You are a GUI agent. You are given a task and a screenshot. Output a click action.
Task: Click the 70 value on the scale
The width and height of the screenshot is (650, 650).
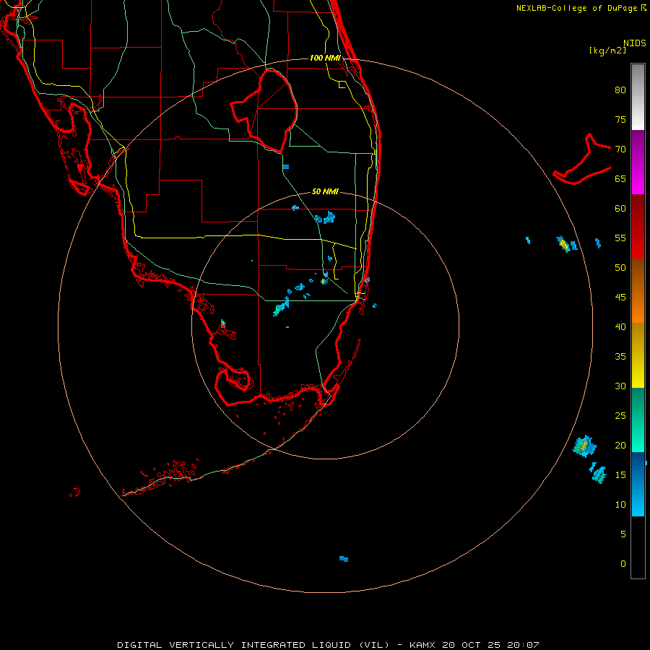click(x=620, y=149)
